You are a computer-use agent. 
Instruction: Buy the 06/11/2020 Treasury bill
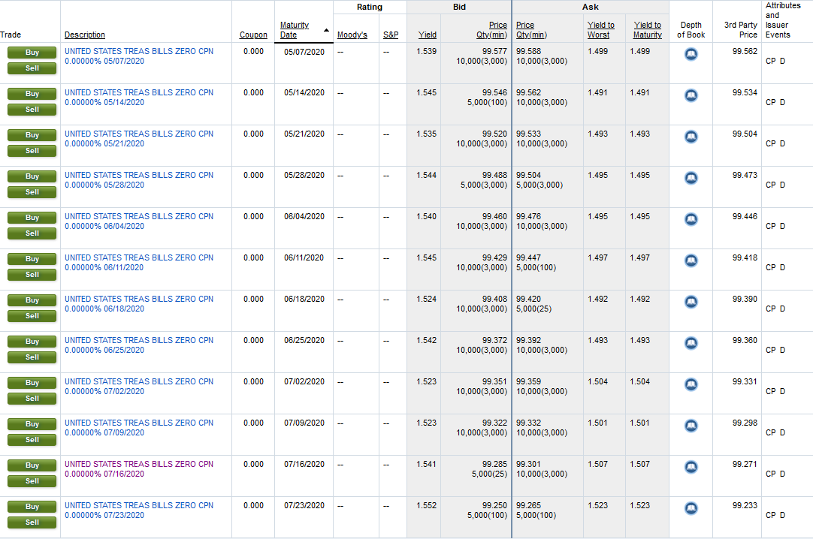32,260
